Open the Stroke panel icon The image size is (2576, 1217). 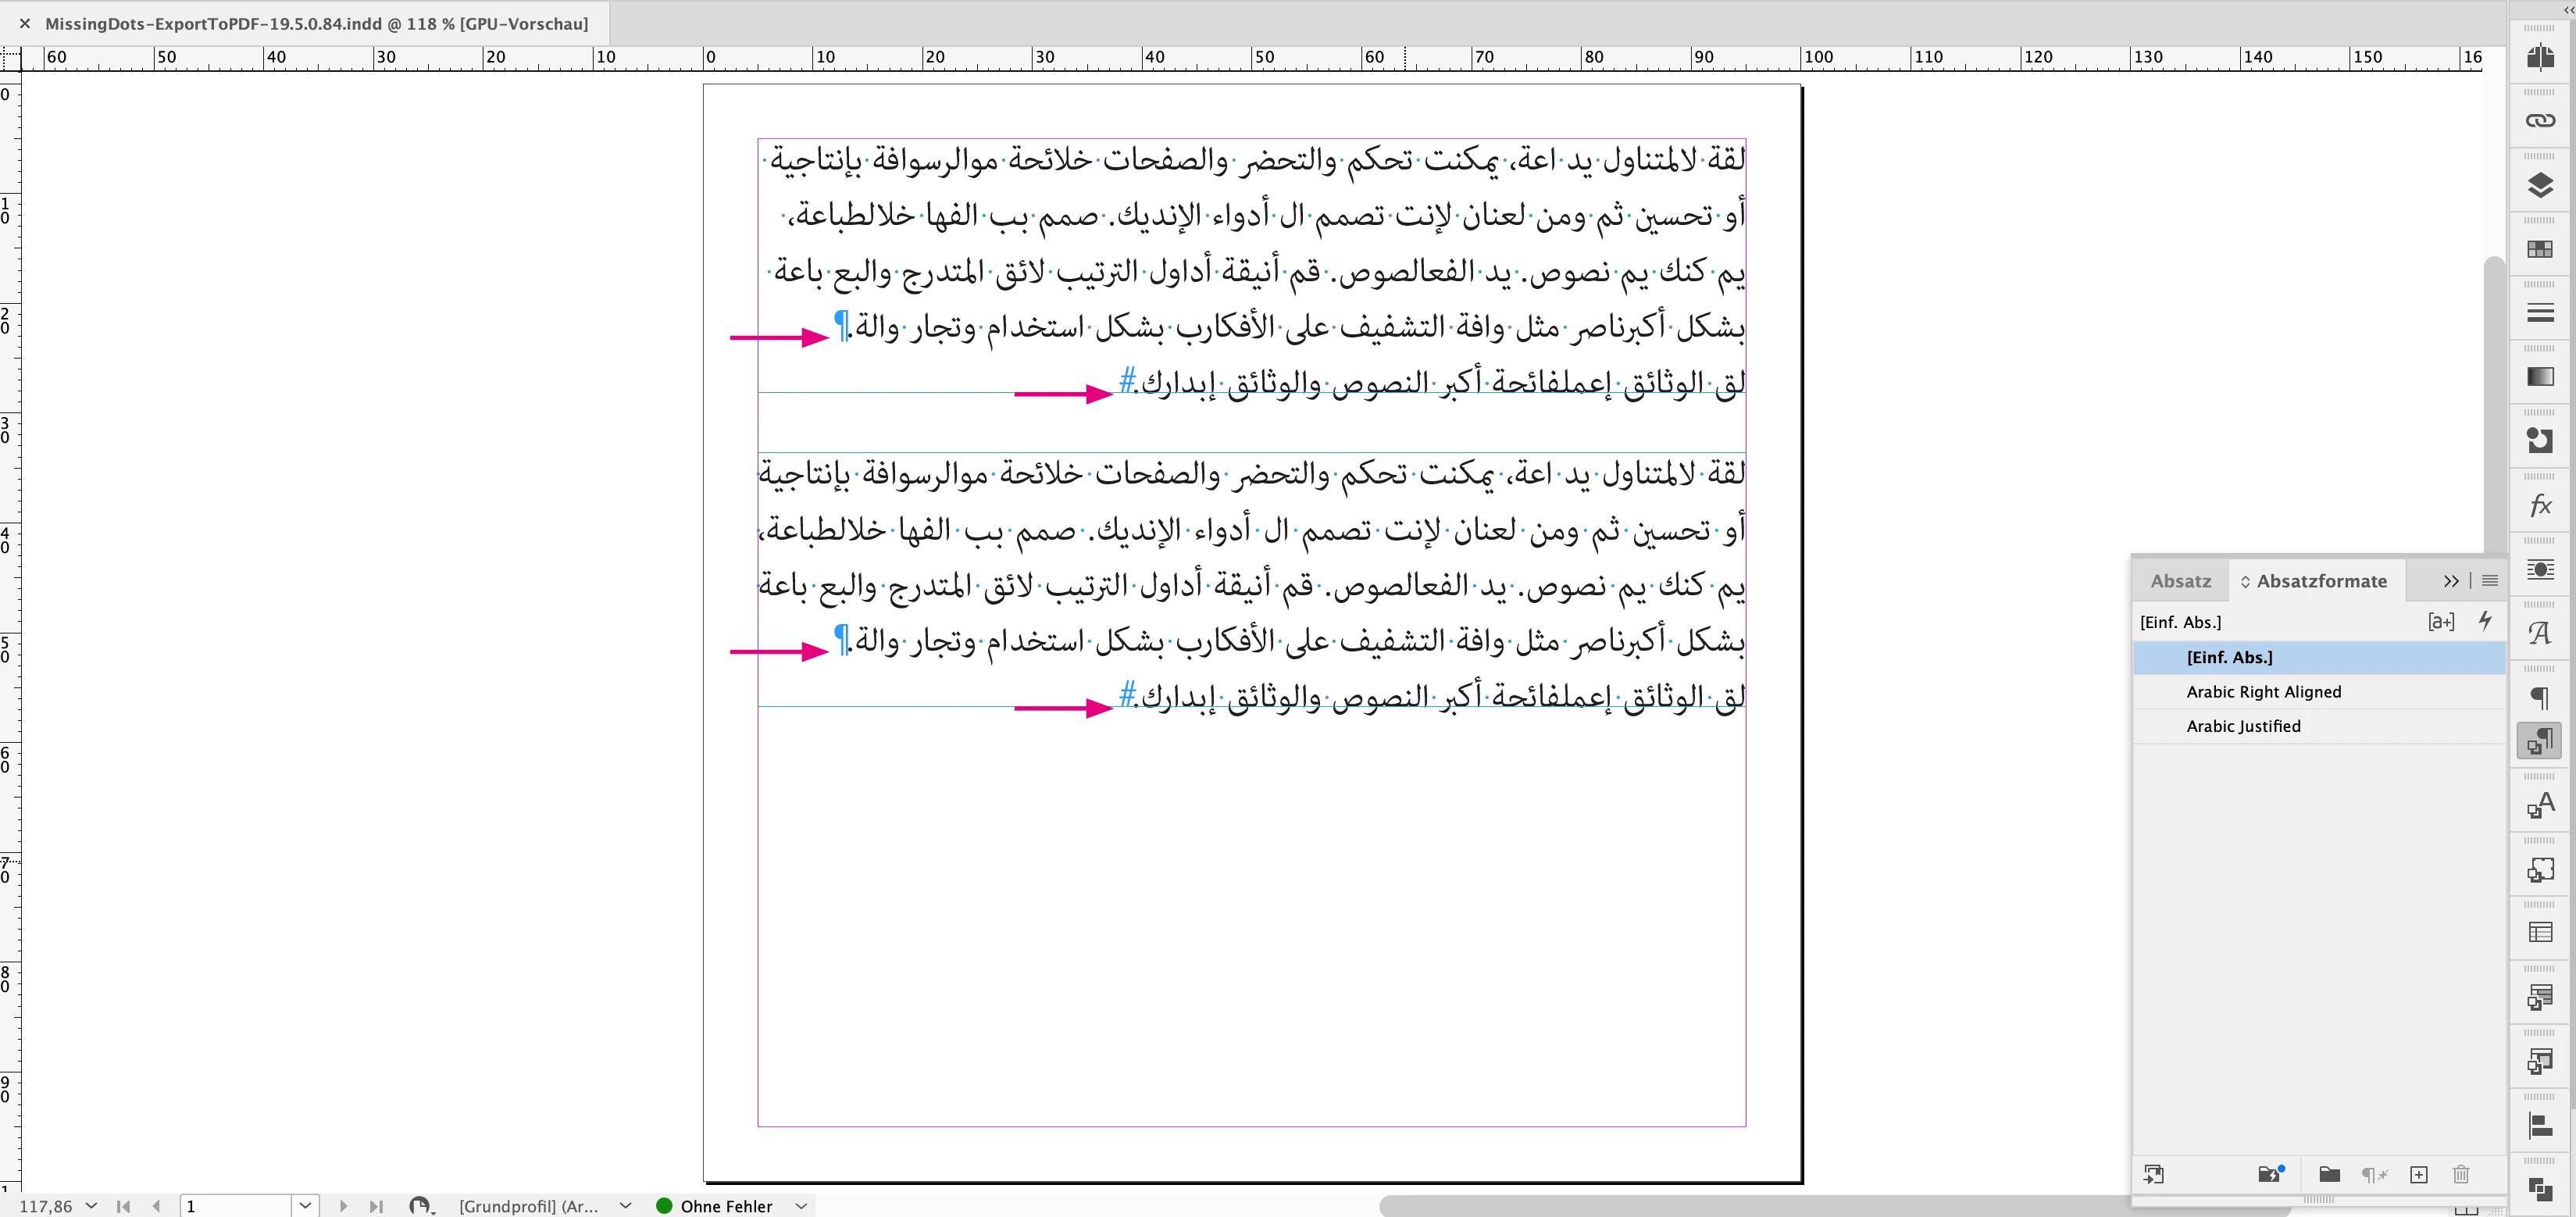pyautogui.click(x=2540, y=313)
